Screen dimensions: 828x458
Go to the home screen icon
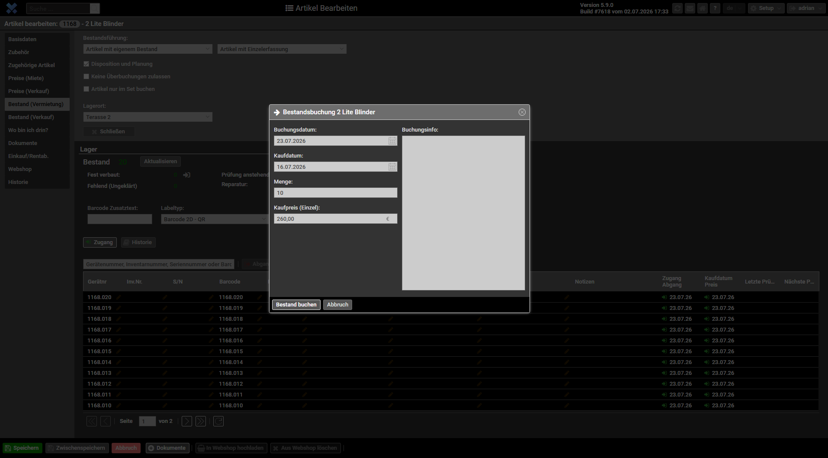[x=703, y=8]
